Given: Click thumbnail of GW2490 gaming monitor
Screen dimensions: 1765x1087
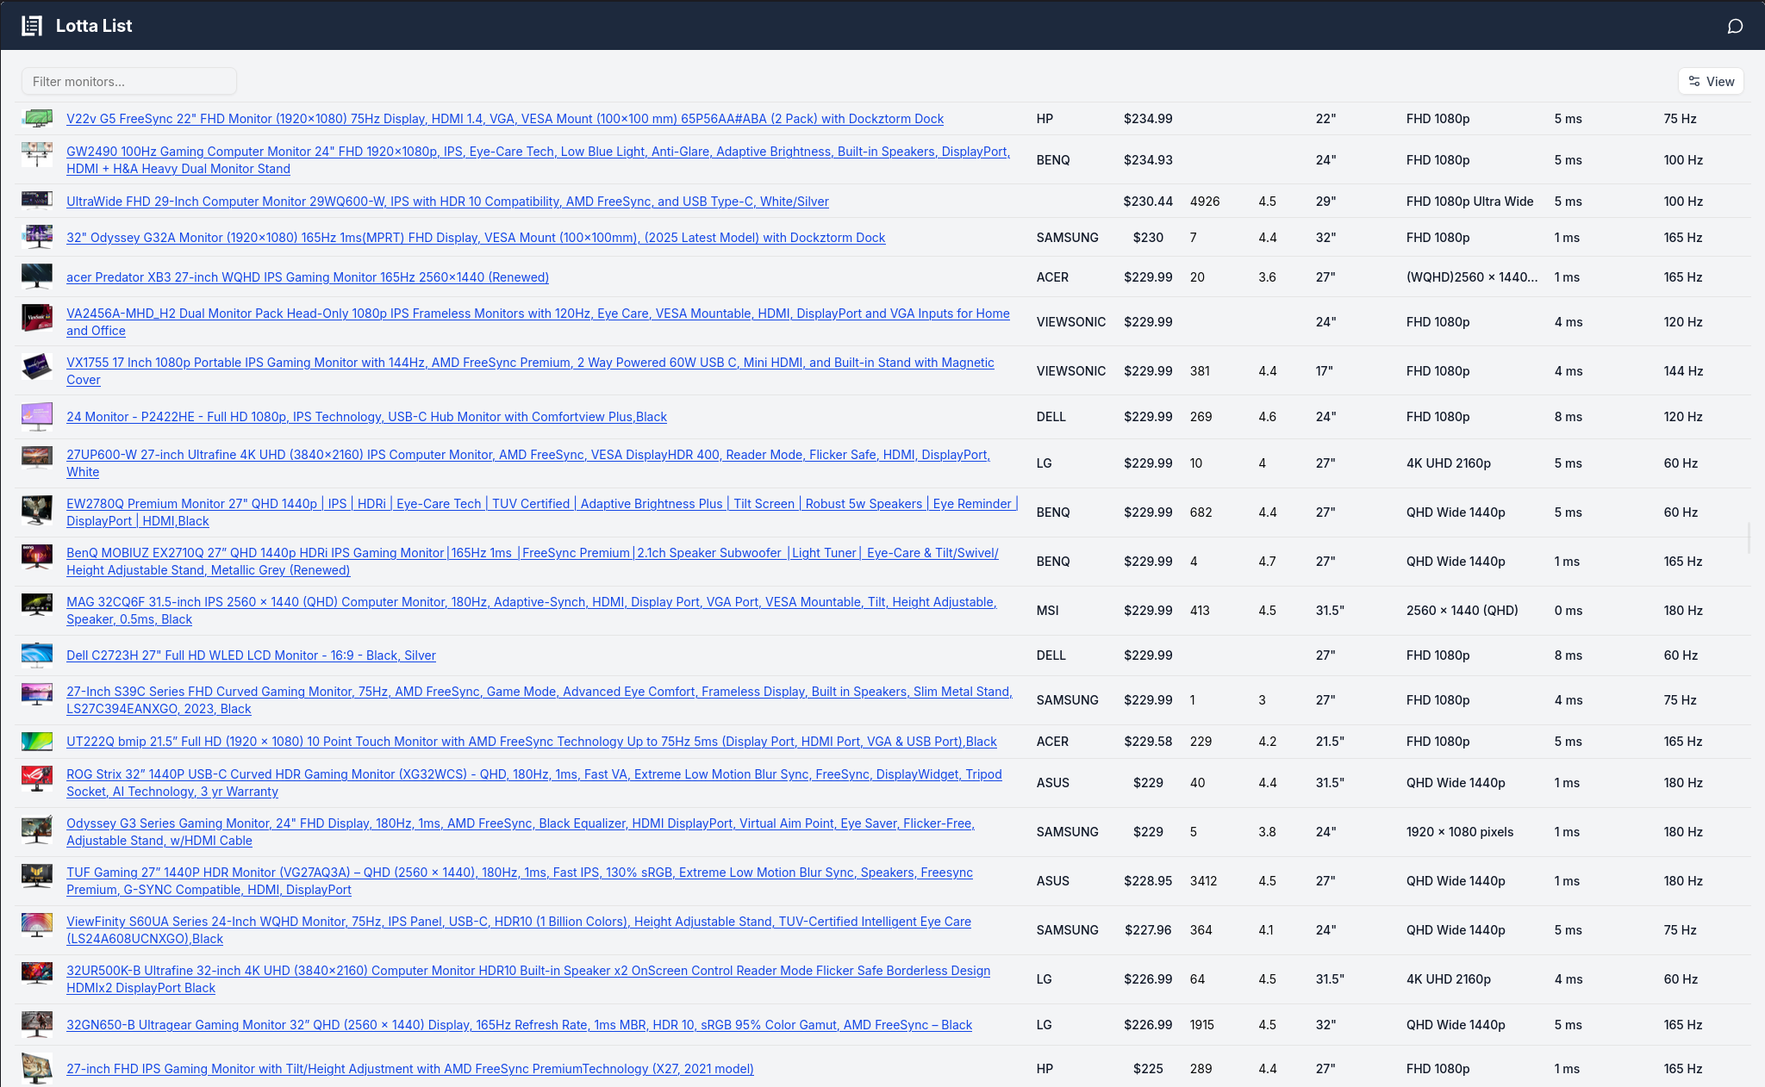Looking at the screenshot, I should [37, 155].
